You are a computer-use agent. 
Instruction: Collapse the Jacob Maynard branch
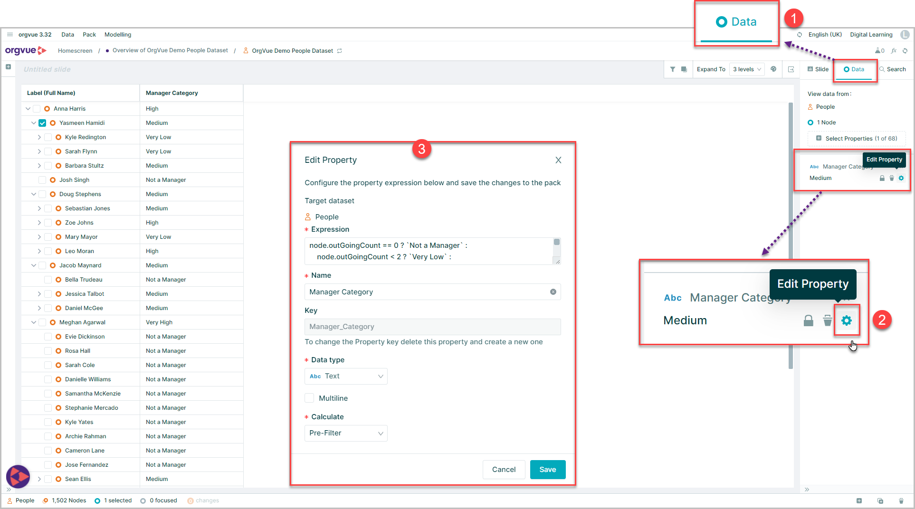coord(34,265)
